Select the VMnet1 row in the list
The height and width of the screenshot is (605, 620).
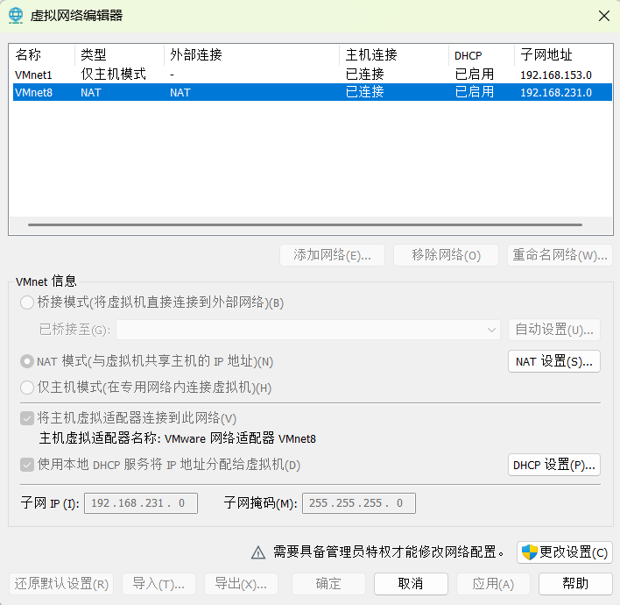(313, 75)
